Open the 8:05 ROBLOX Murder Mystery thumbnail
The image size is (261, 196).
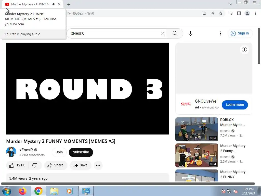click(x=197, y=129)
